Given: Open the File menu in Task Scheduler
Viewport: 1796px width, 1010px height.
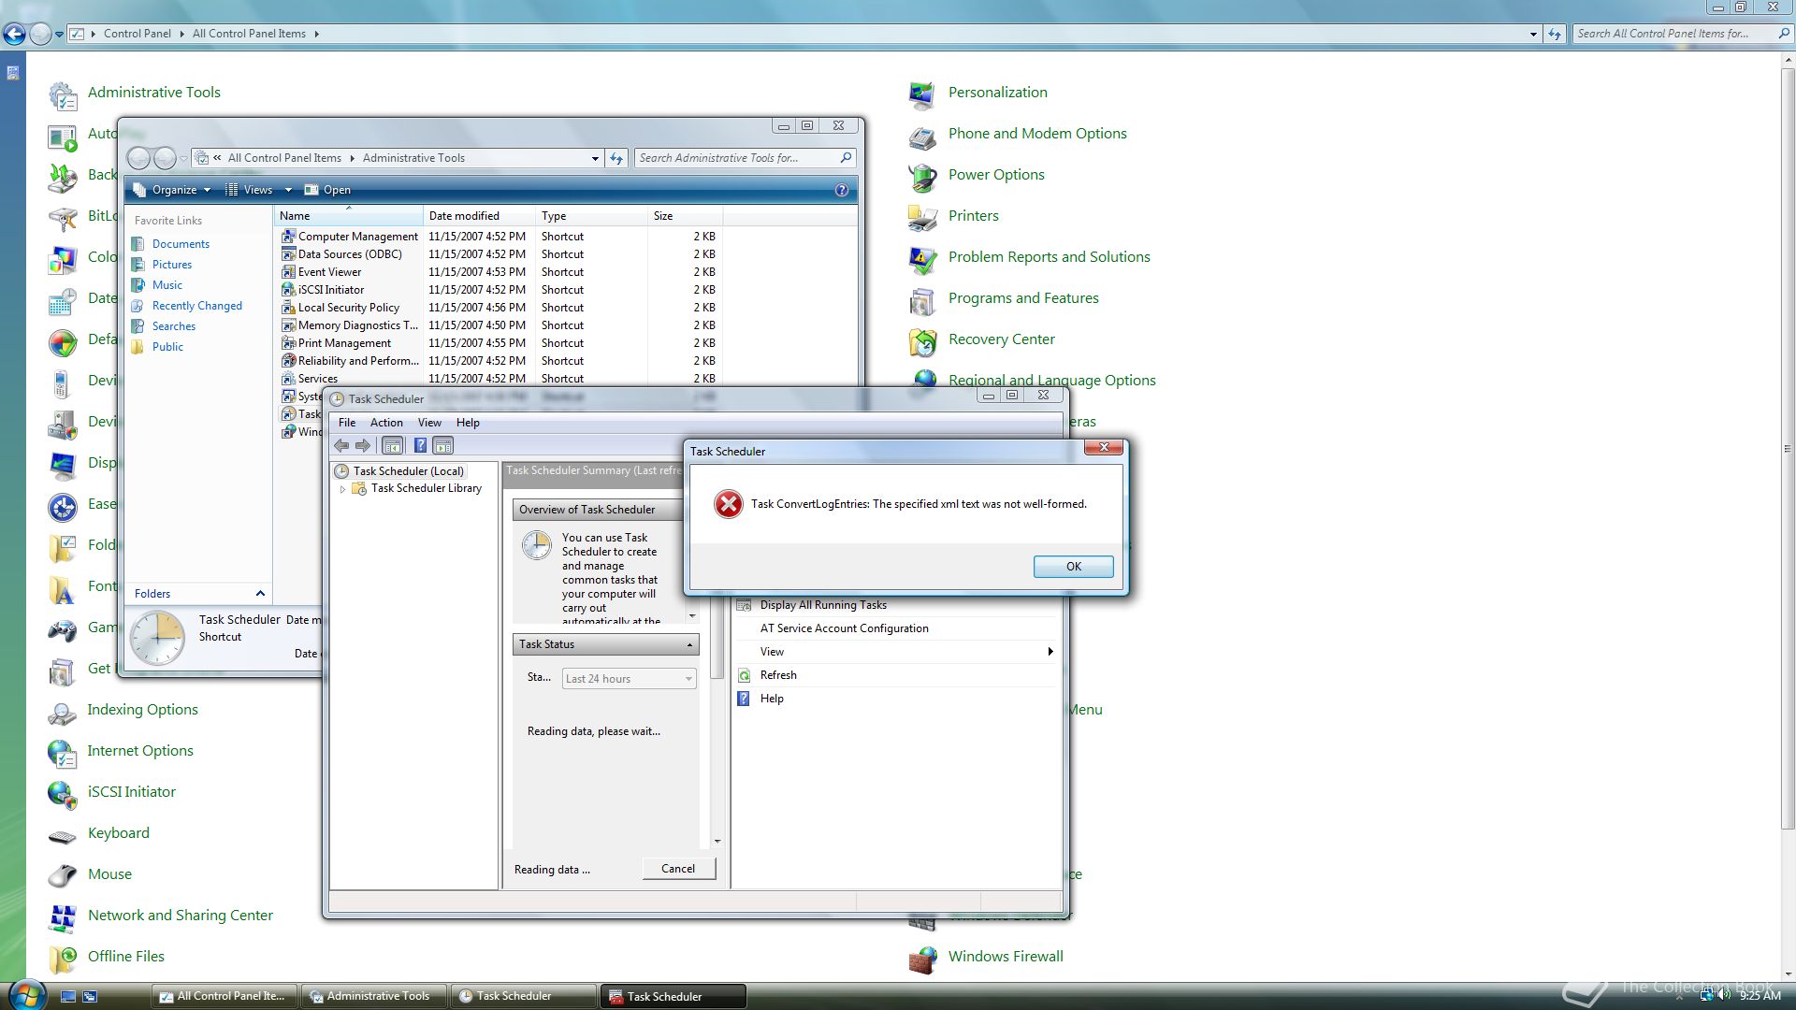Looking at the screenshot, I should 346,423.
